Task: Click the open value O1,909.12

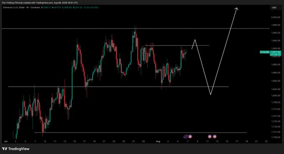Action: point(46,8)
